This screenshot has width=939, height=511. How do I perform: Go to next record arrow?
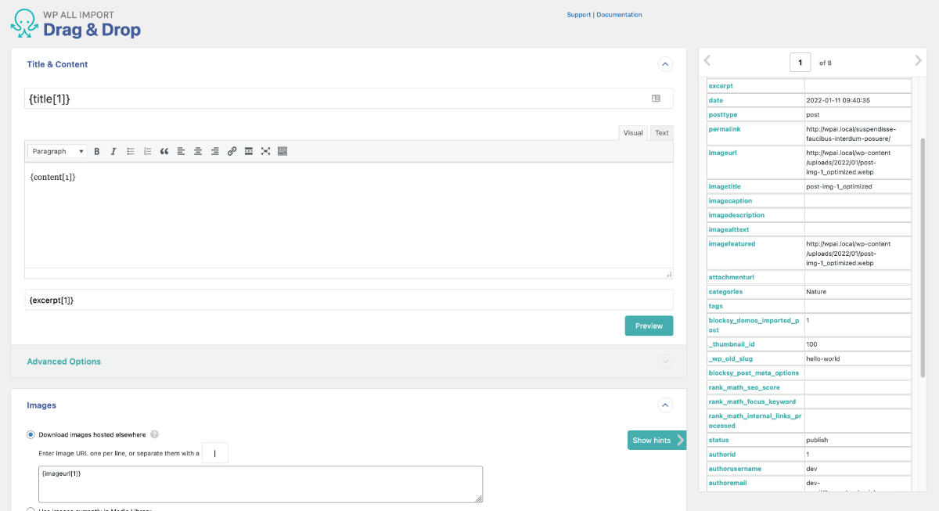point(919,60)
